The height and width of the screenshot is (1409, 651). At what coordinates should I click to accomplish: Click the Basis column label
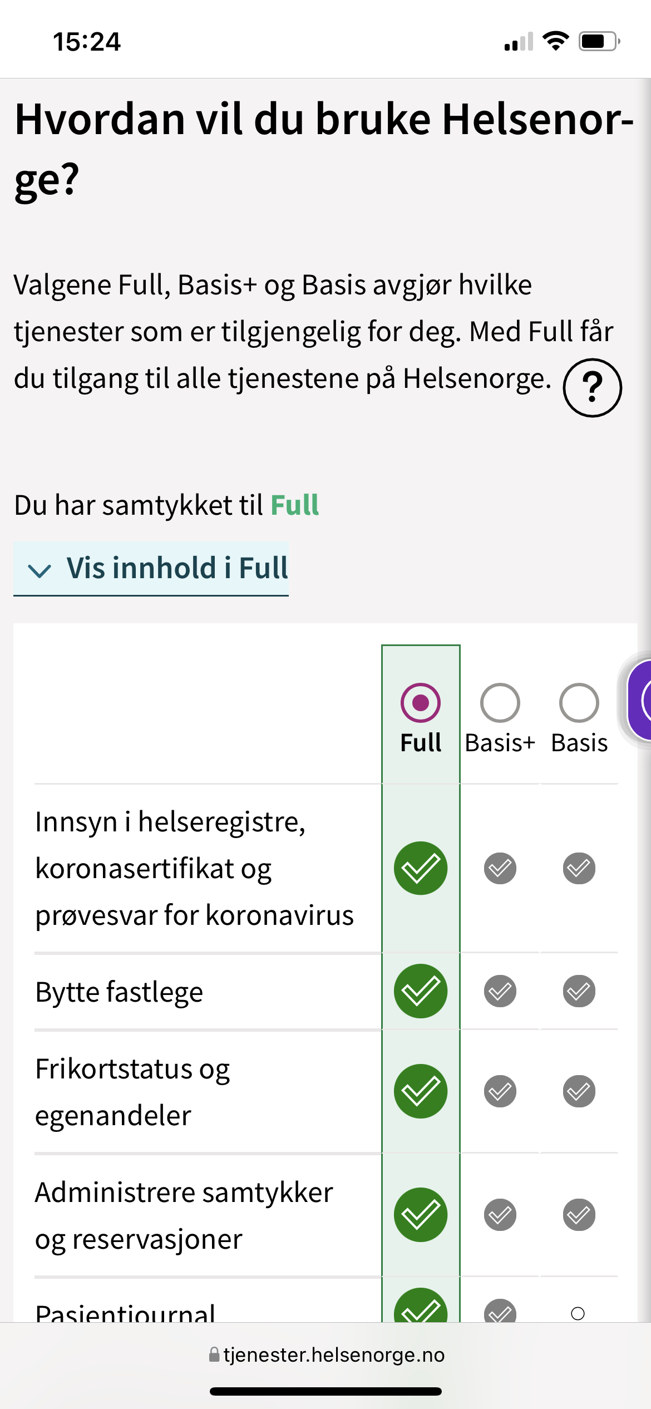click(579, 743)
